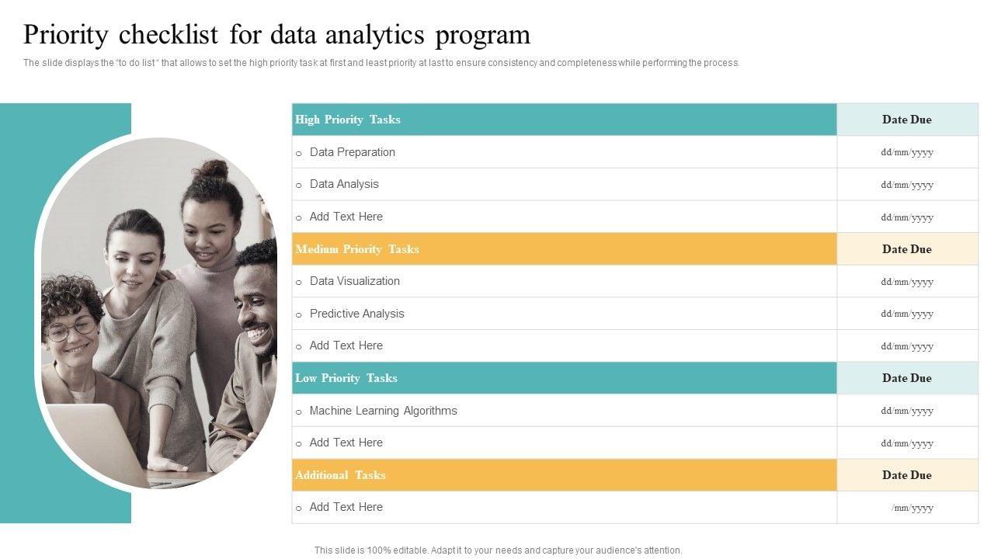
Task: Select the Medium Priority Tasks header
Action: [357, 249]
